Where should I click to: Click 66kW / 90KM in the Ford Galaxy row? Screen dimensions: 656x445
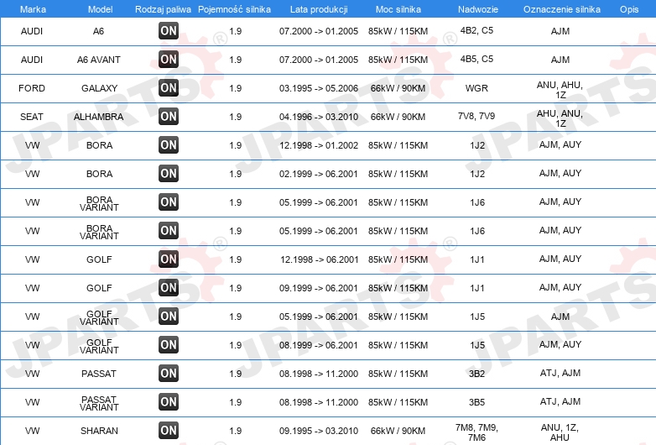tap(398, 88)
